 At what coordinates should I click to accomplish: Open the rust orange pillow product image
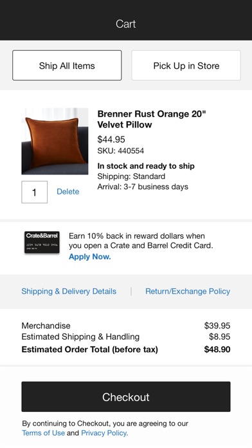[x=55, y=141]
